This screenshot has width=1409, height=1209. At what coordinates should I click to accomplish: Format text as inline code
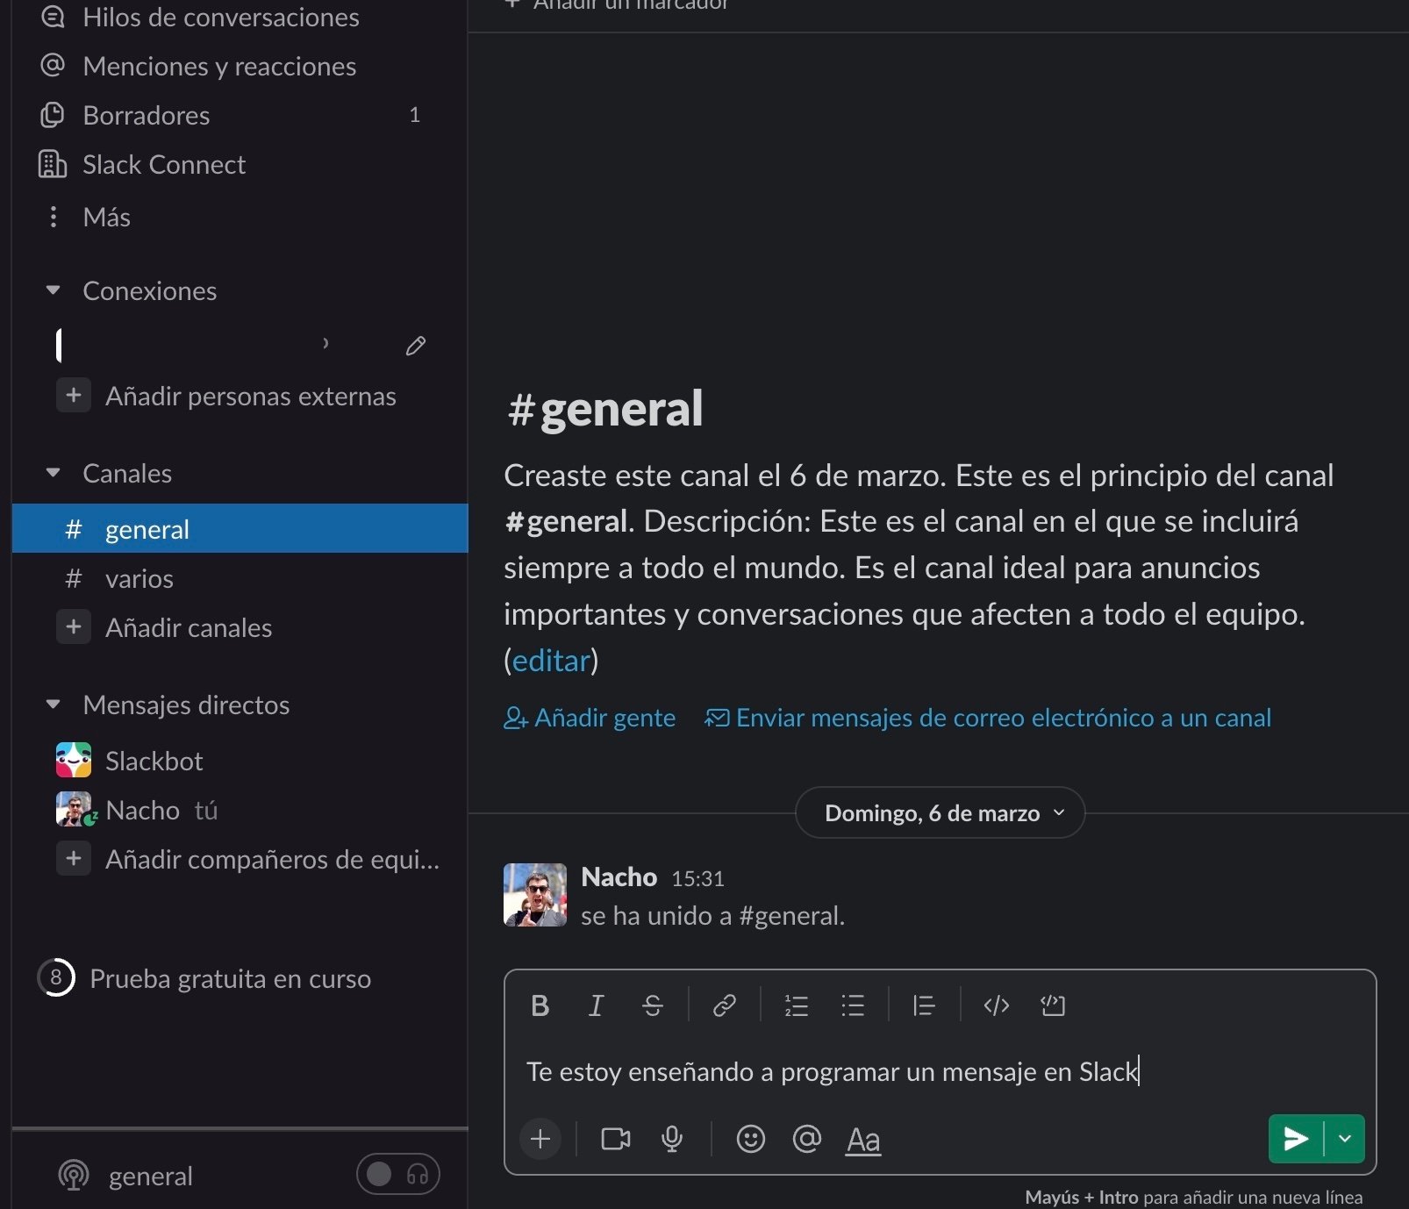click(x=997, y=1005)
